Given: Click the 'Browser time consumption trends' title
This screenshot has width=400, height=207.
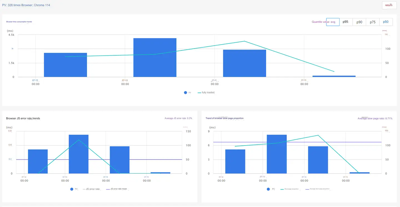Looking at the screenshot, I should [19, 22].
